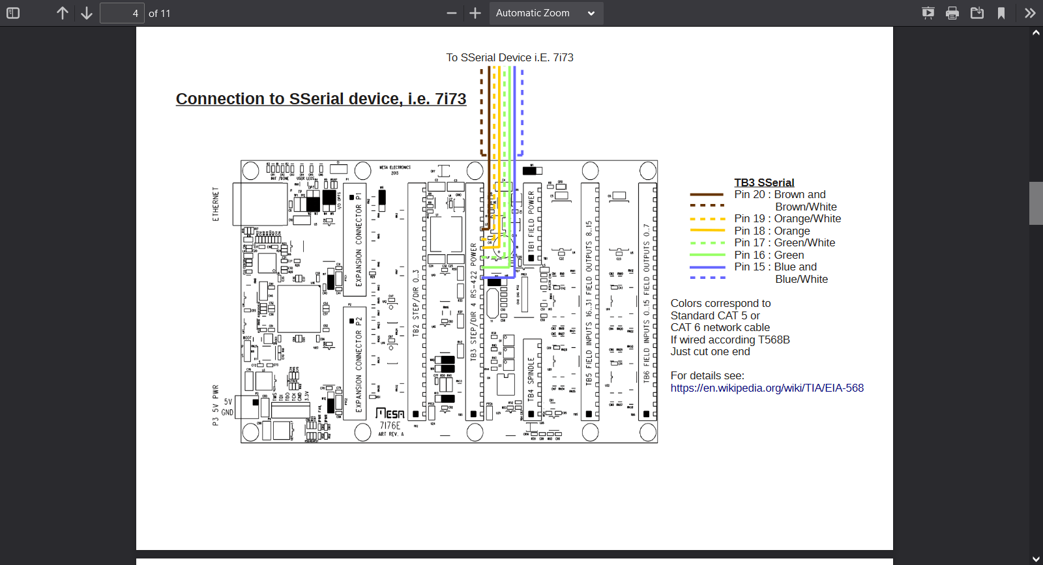Viewport: 1043px width, 565px height.
Task: Open the Automatic Zoom dropdown
Action: point(546,13)
